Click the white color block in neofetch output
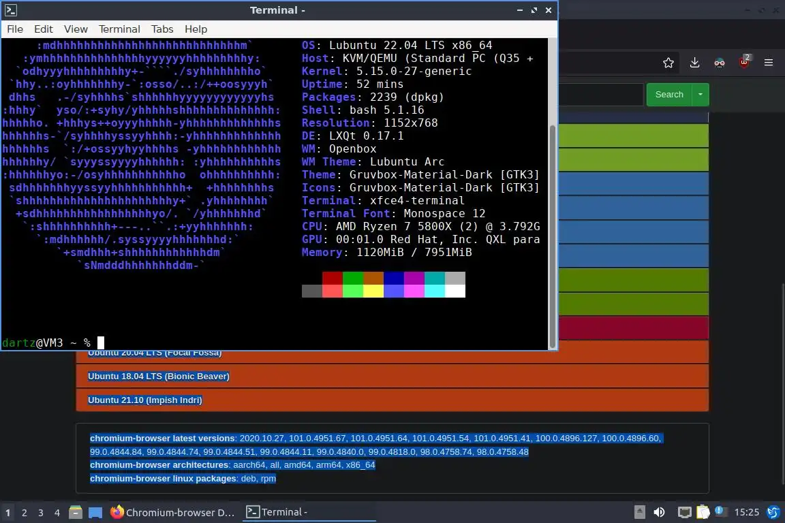The height and width of the screenshot is (523, 785). click(455, 291)
